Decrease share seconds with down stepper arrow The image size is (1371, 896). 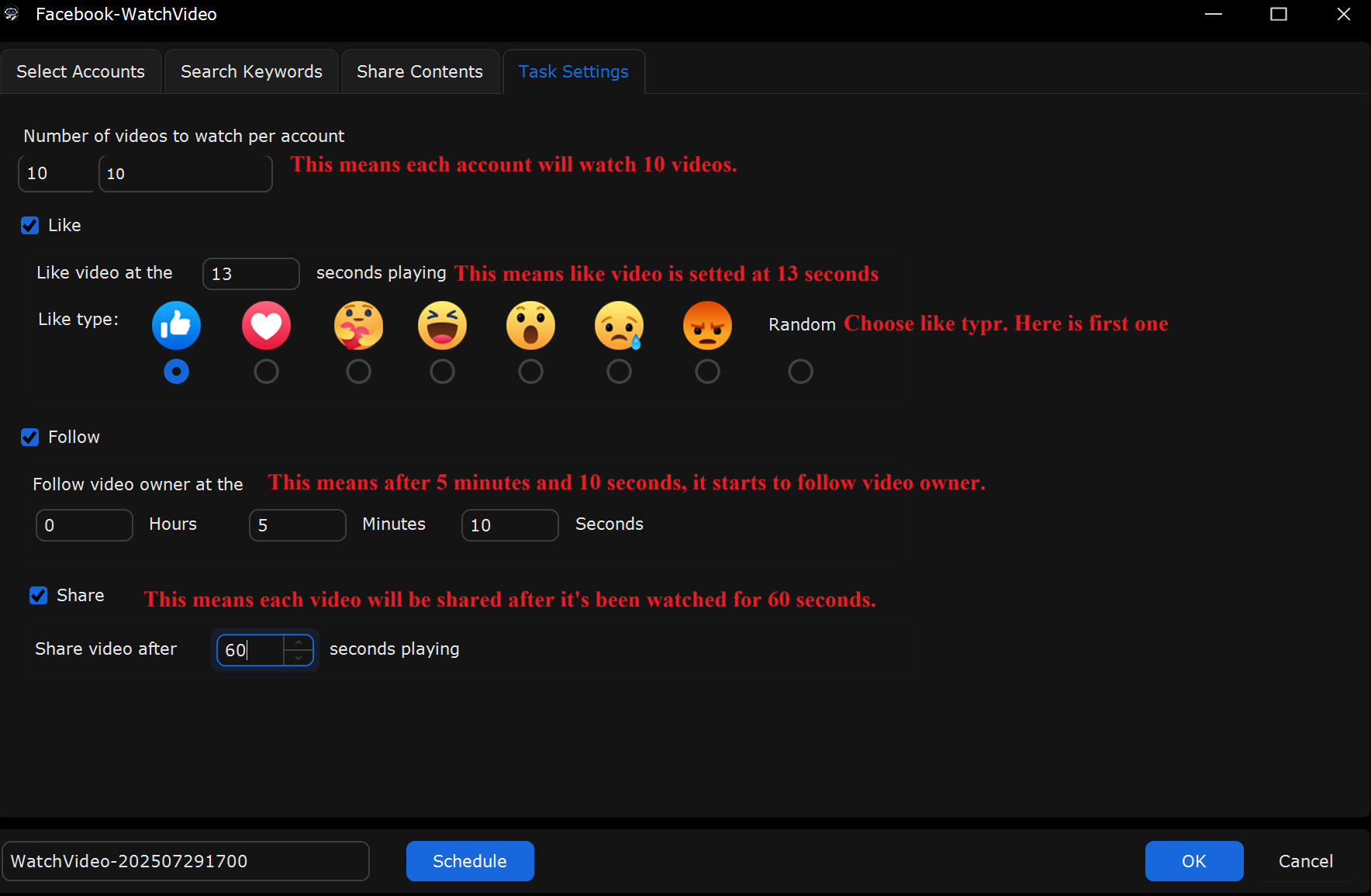click(x=299, y=658)
